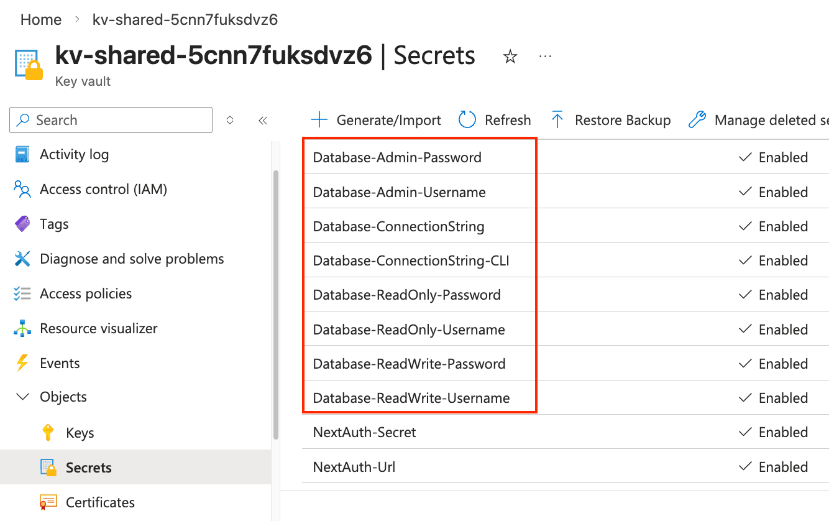The width and height of the screenshot is (829, 521).
Task: Open the NextAuth-Secret entry
Action: (x=365, y=433)
